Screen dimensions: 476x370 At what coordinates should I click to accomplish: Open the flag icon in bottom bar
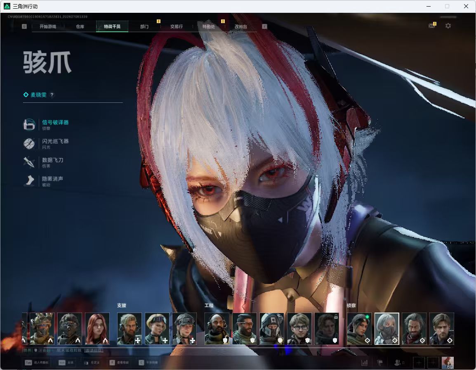(x=380, y=363)
